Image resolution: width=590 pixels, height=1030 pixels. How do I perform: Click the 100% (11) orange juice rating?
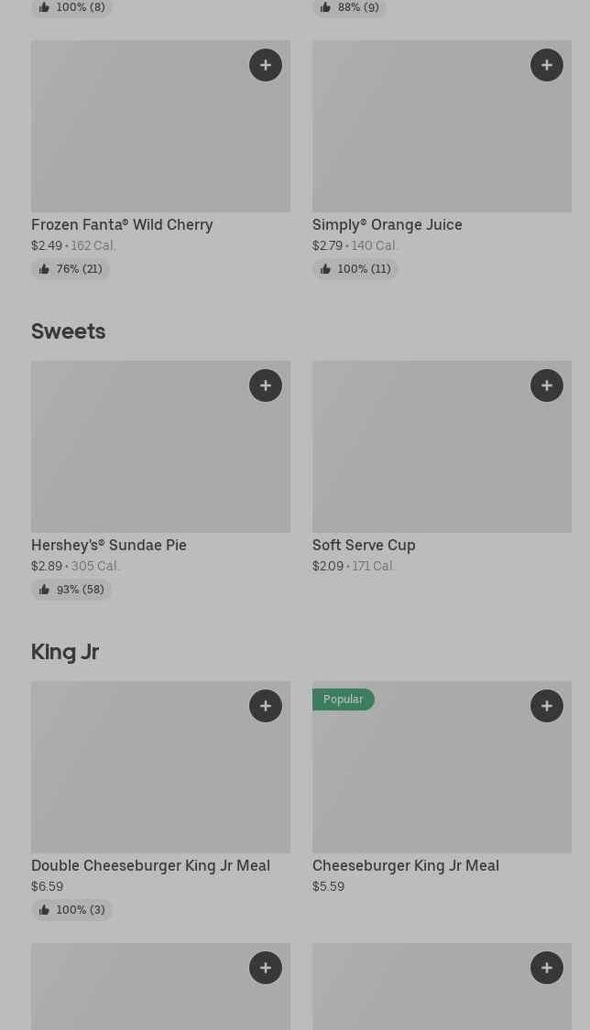(x=355, y=269)
